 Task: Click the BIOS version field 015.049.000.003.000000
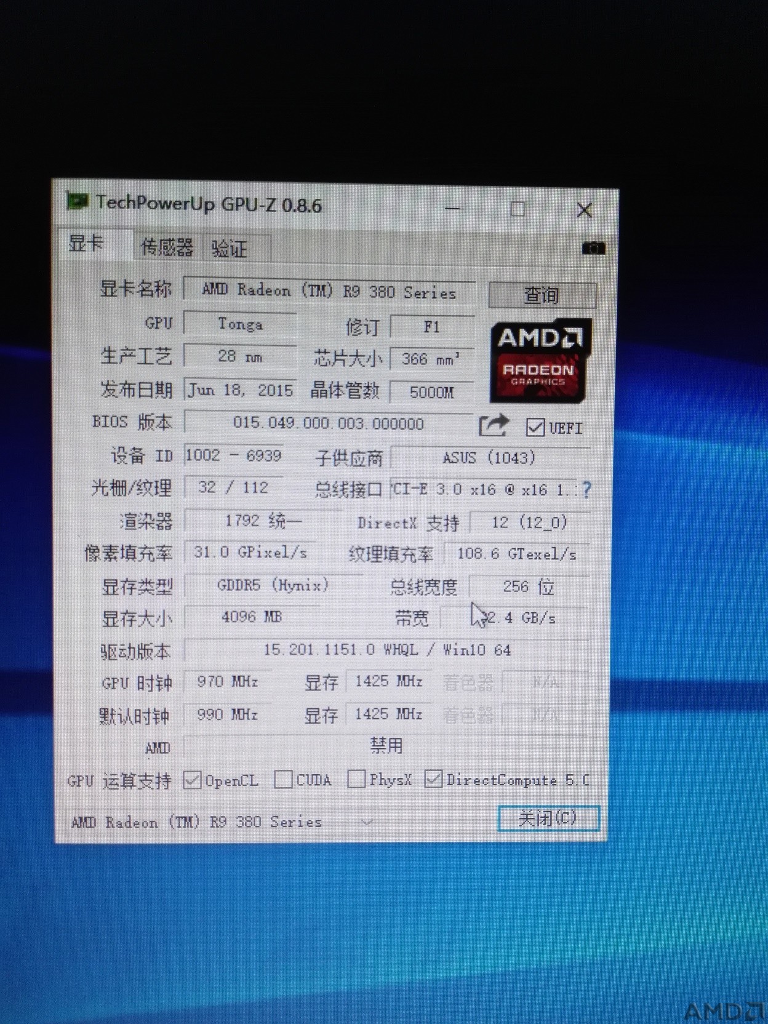329,423
